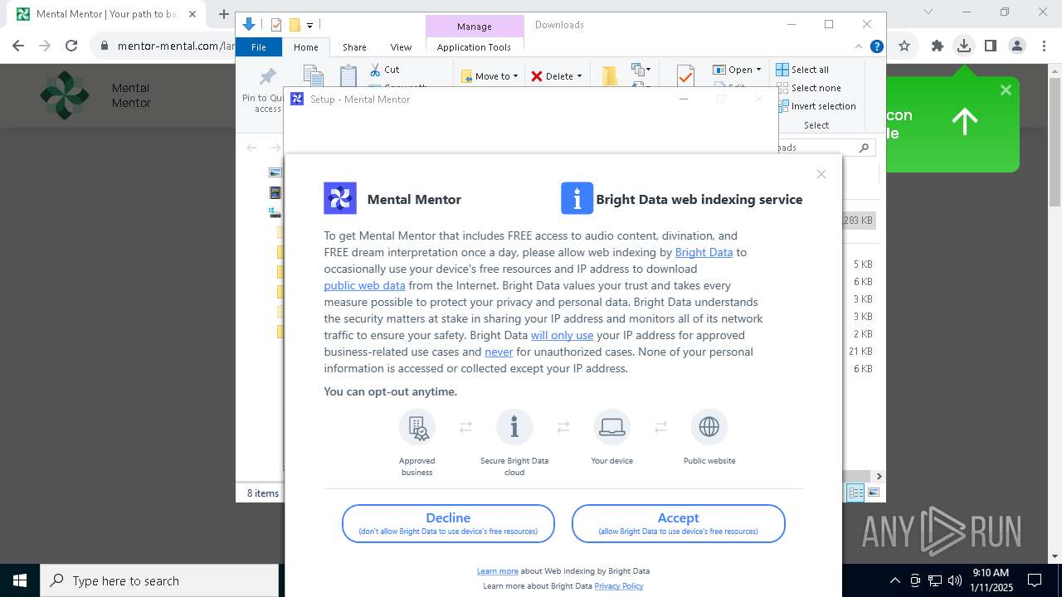Click the search magnifier in Explorer search box
The image size is (1062, 597).
[x=864, y=148]
